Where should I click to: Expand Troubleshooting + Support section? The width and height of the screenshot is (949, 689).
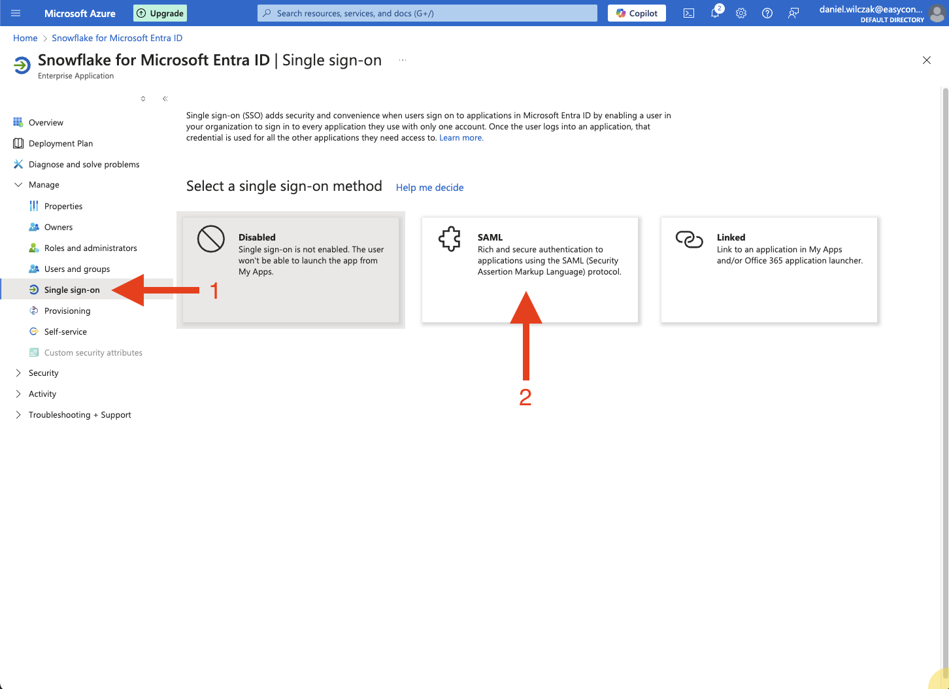click(79, 415)
